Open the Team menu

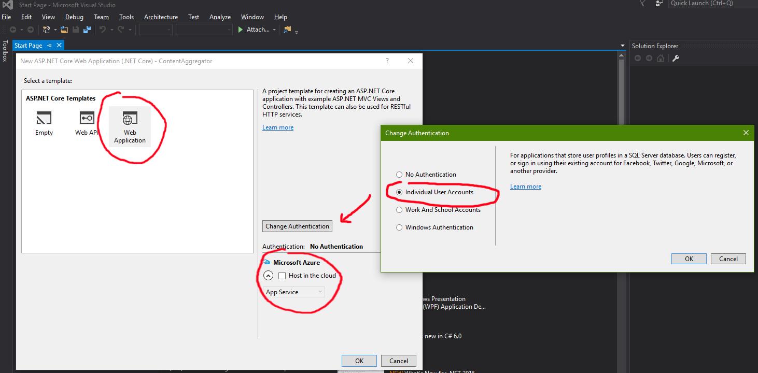(101, 17)
